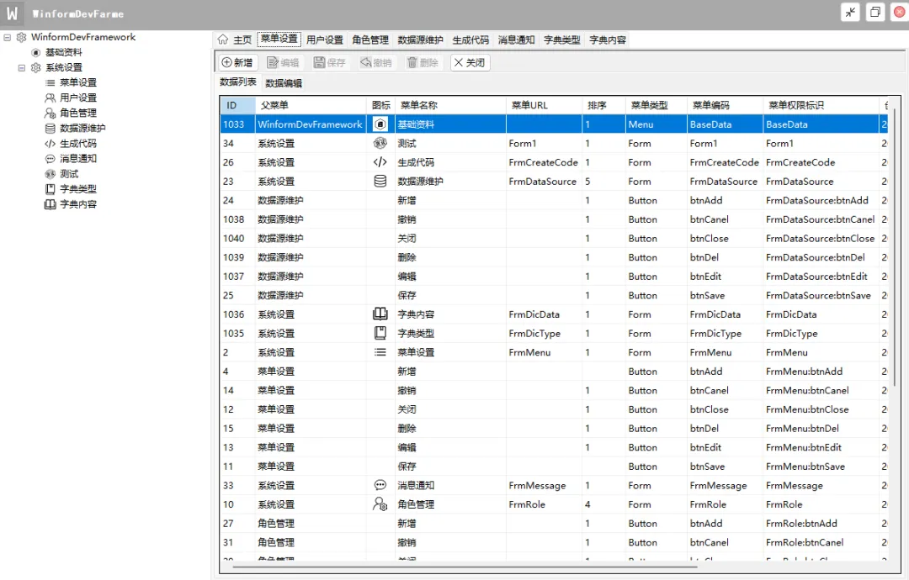Collapse the 系统设置 tree node
The height and width of the screenshot is (580, 909).
click(x=22, y=67)
